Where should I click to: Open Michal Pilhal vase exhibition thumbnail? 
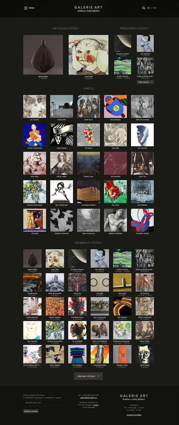[x=43, y=55]
